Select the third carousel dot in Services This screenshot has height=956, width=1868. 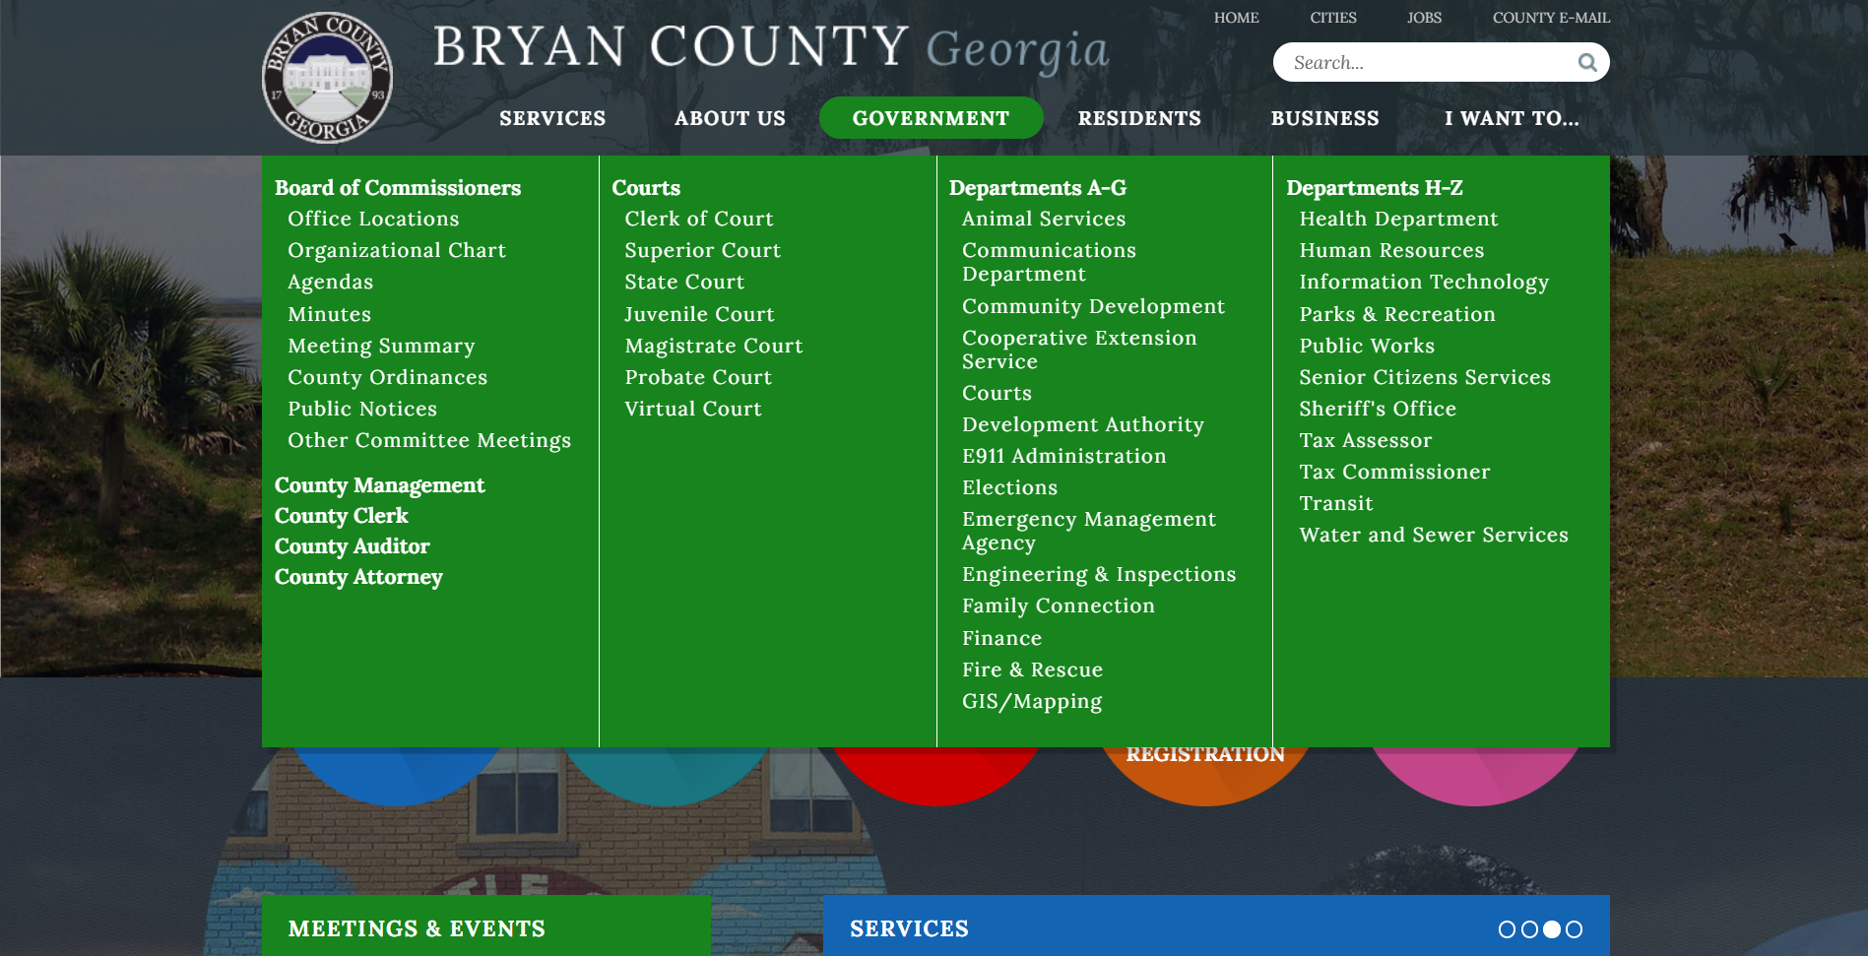click(1552, 929)
